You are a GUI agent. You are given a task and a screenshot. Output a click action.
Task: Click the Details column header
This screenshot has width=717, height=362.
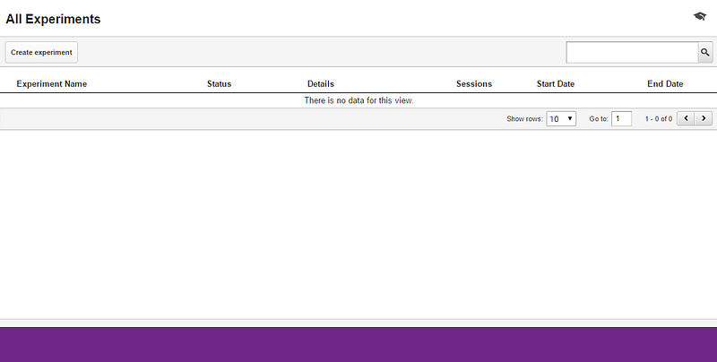point(321,84)
